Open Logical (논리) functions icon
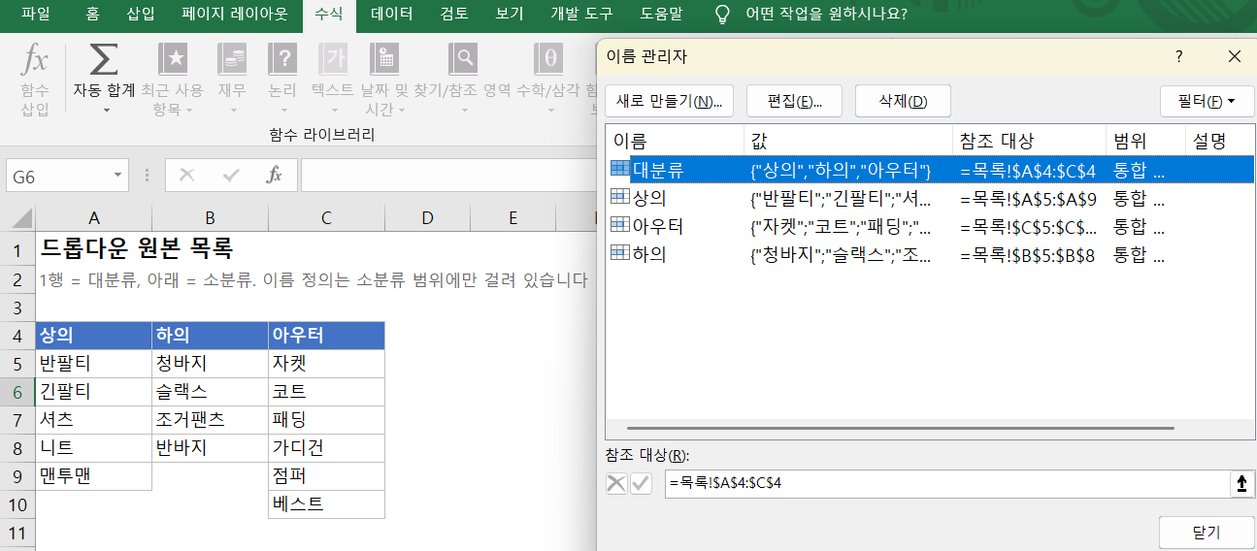Viewport: 1257px width, 551px height. click(x=282, y=60)
